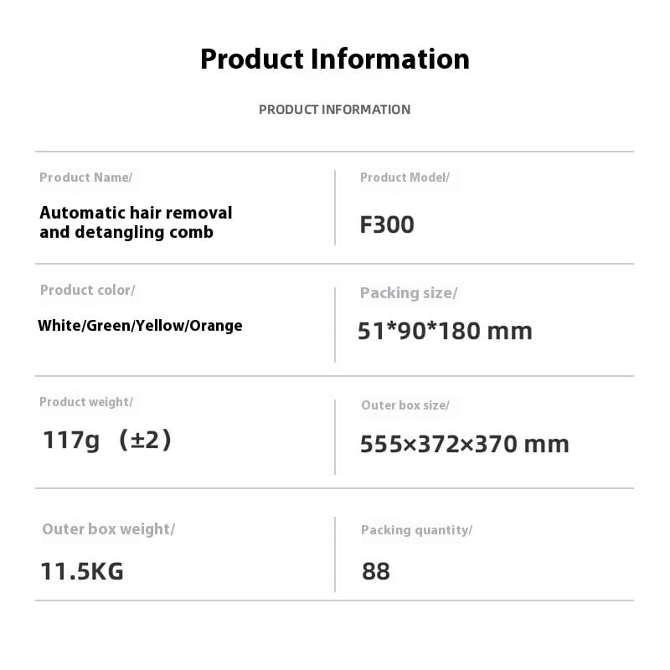This screenshot has height=670, width=670.
Task: Click the bold "Product Information" heading
Action: (x=335, y=59)
